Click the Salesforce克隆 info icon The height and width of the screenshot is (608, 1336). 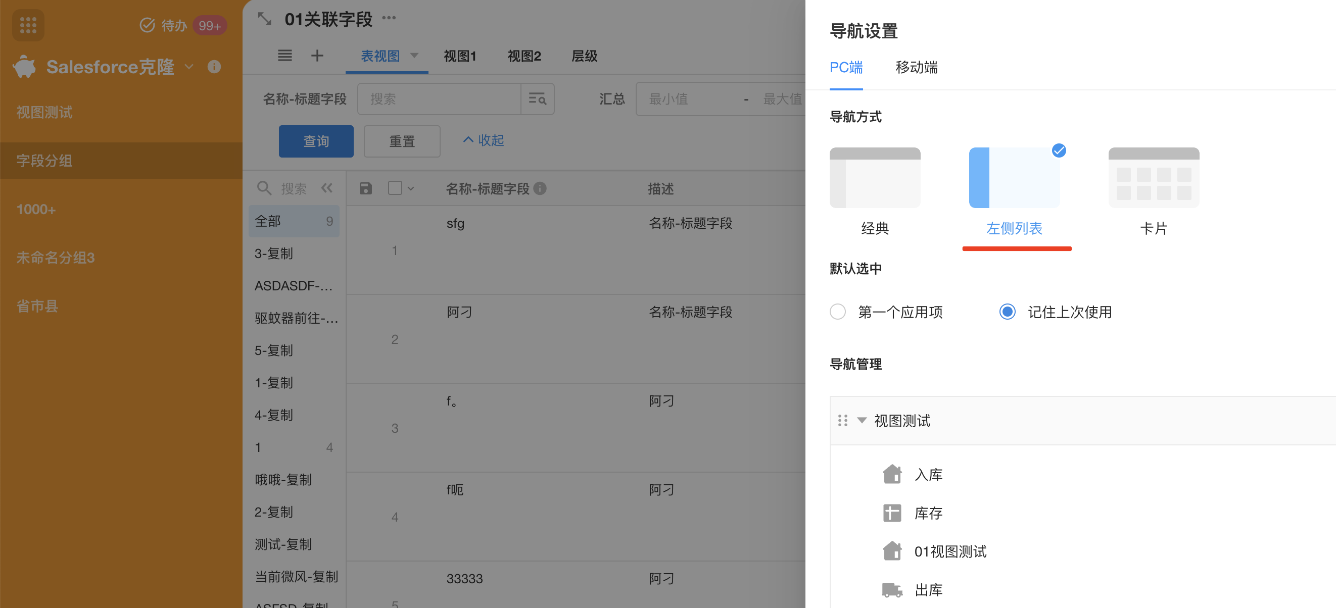coord(214,66)
